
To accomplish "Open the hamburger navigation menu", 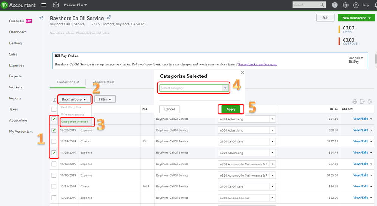I will point(43,5).
